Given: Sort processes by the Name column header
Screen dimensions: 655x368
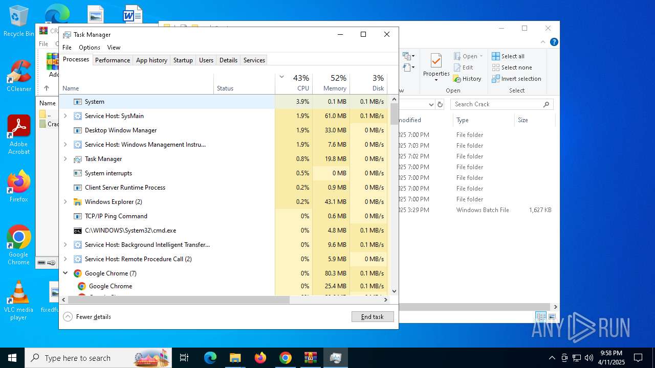Looking at the screenshot, I should (137, 83).
